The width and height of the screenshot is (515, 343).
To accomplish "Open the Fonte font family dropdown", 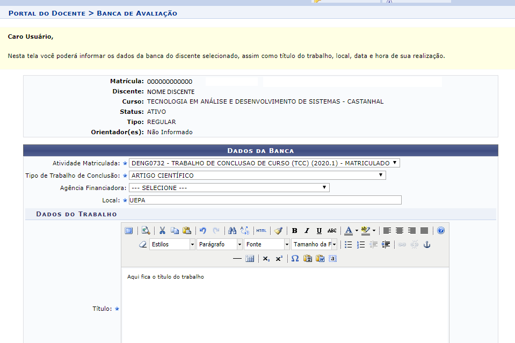I will [266, 245].
